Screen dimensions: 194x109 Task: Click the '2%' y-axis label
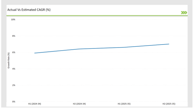(x=14, y=85)
